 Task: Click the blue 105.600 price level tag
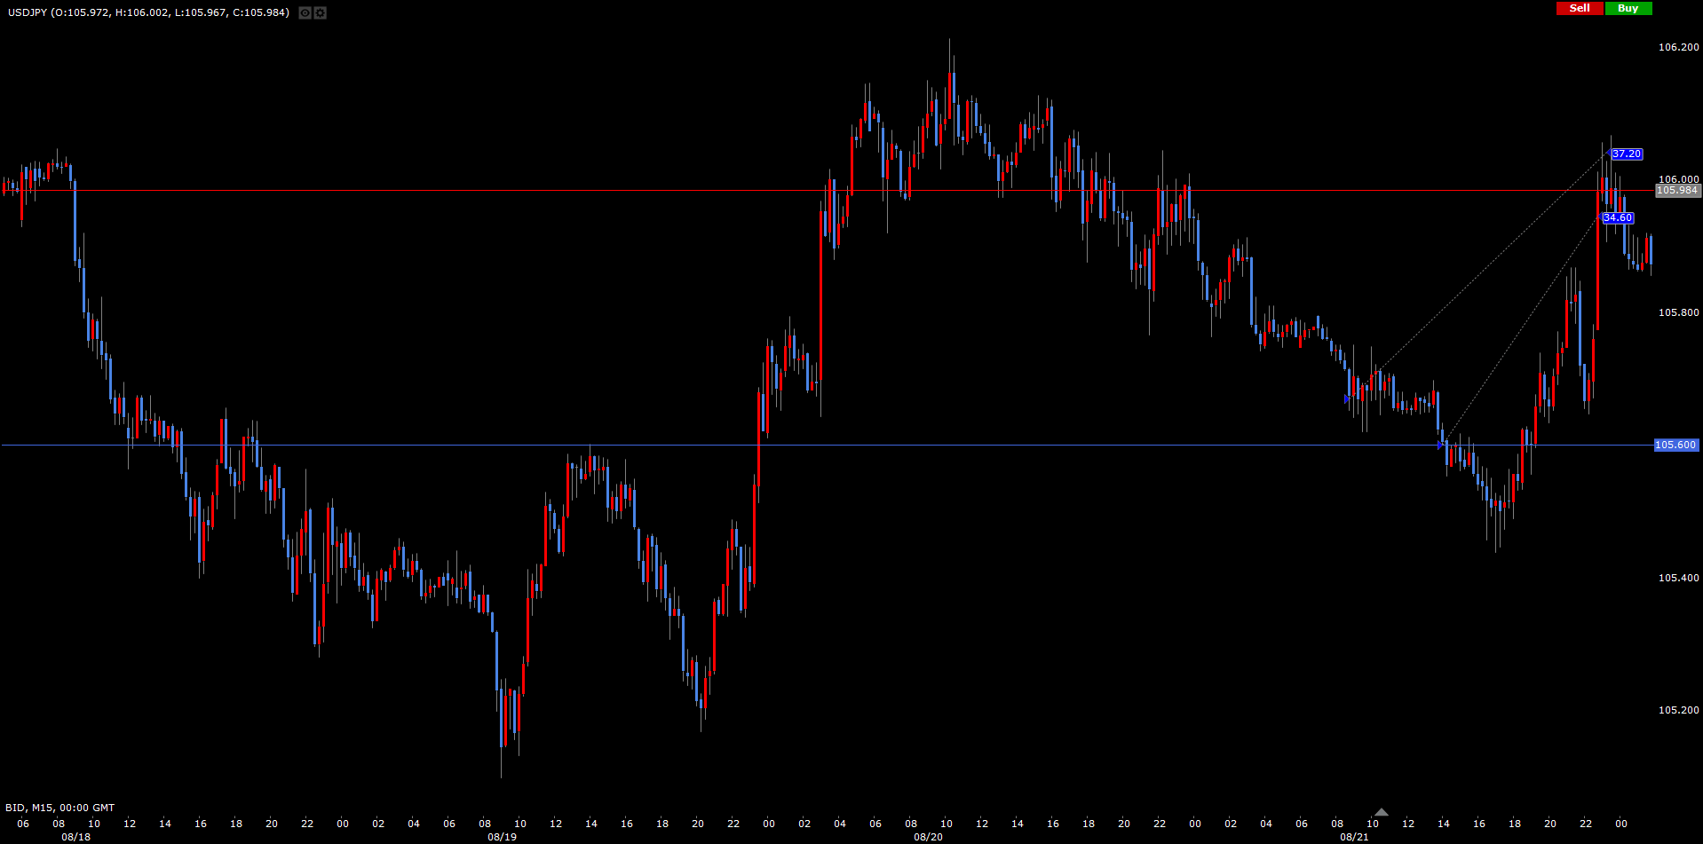1675,445
